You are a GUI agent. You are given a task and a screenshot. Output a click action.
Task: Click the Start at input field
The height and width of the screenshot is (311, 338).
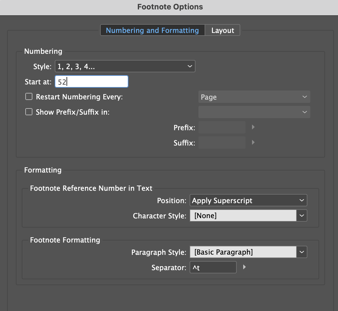coord(92,81)
